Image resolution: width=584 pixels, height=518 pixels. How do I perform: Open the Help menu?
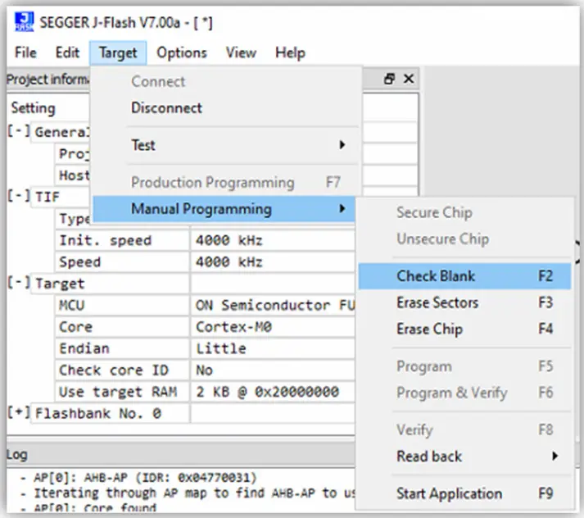(290, 52)
